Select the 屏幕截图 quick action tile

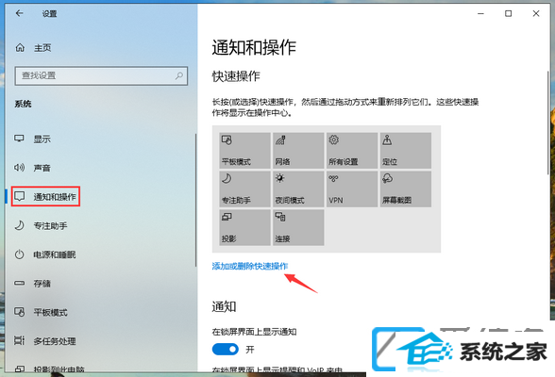pos(406,189)
